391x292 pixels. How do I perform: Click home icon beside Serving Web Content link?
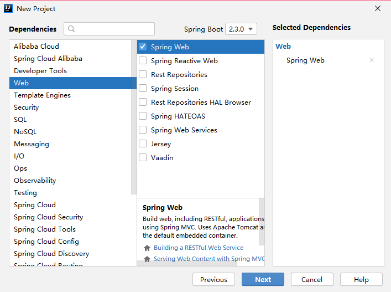point(147,259)
